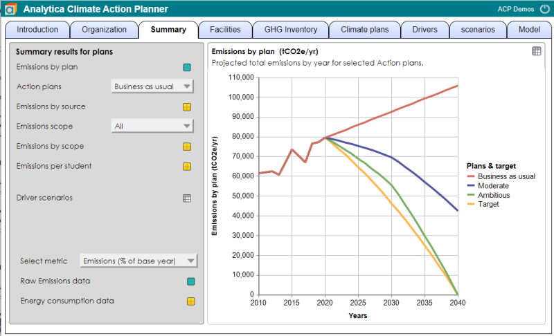The width and height of the screenshot is (554, 336).
Task: Open the Driver scenarios table icon
Action: click(x=187, y=198)
